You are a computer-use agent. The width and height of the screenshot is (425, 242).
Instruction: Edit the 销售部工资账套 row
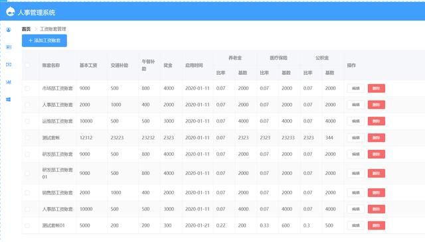click(356, 193)
